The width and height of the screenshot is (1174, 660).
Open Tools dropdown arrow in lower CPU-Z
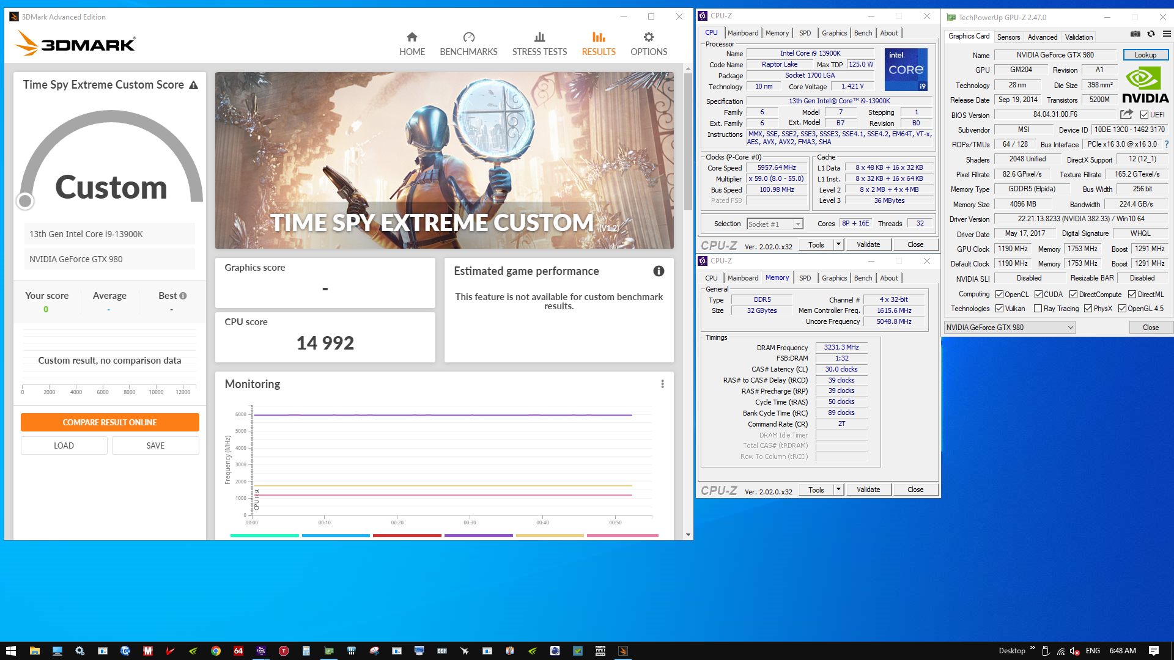click(x=838, y=490)
